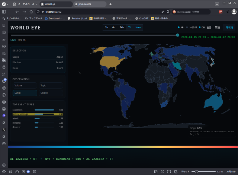This screenshot has width=238, height=175.
Task: Open the X (Twitter) sidebar panel
Action: pyautogui.click(x=4, y=130)
